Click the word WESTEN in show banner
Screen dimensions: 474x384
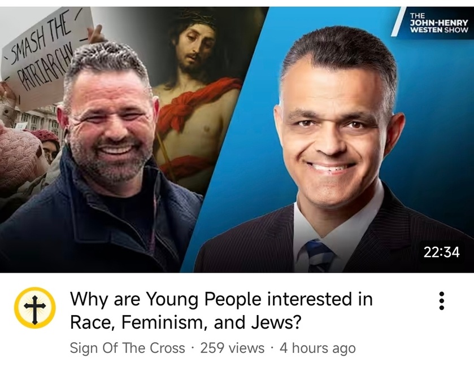[x=426, y=29]
